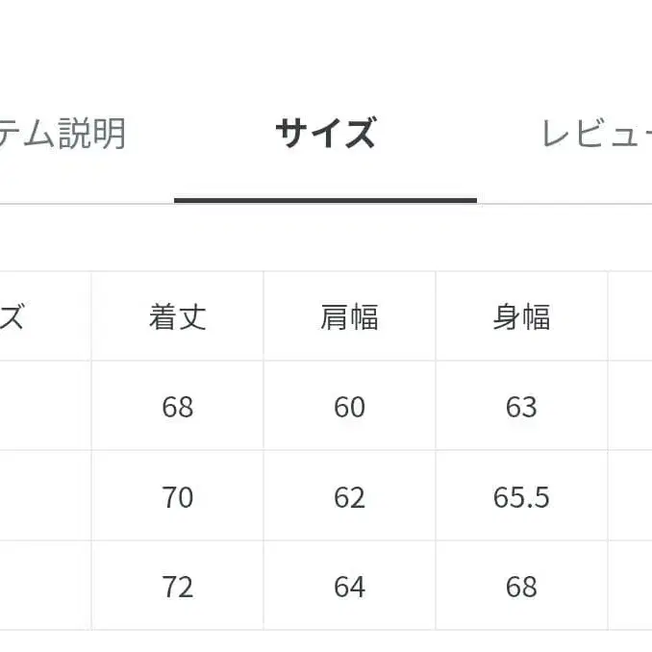Click the underline indicator beneath サイズ tab
Screen dimensions: 652x652
[x=325, y=200]
